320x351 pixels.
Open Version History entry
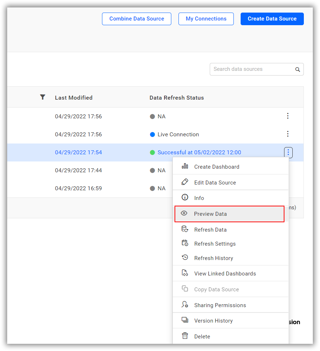click(x=231, y=320)
